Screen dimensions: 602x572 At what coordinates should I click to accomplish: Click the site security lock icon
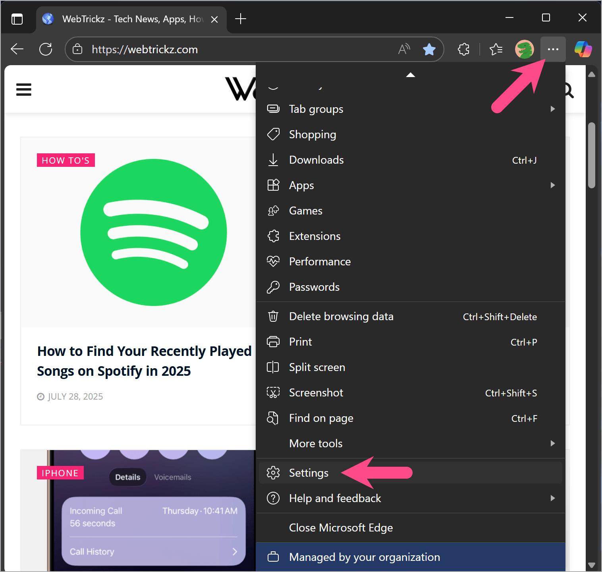tap(77, 49)
